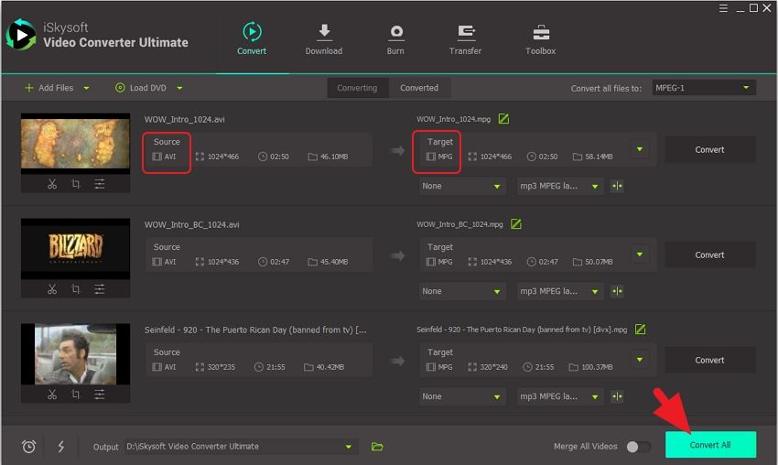Expand the Convert all files to MPEG-1 dropdown
This screenshot has width=778, height=465.
coord(704,88)
